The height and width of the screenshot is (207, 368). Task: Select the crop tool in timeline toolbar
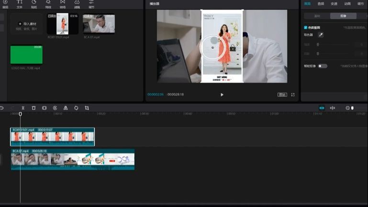pyautogui.click(x=87, y=108)
